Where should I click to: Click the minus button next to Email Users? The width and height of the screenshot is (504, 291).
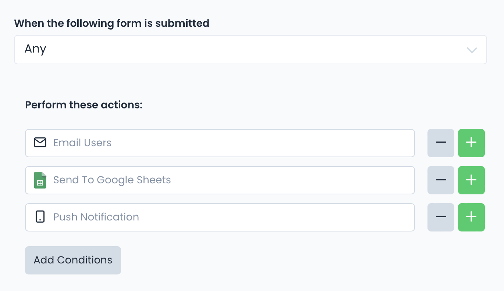coord(441,143)
